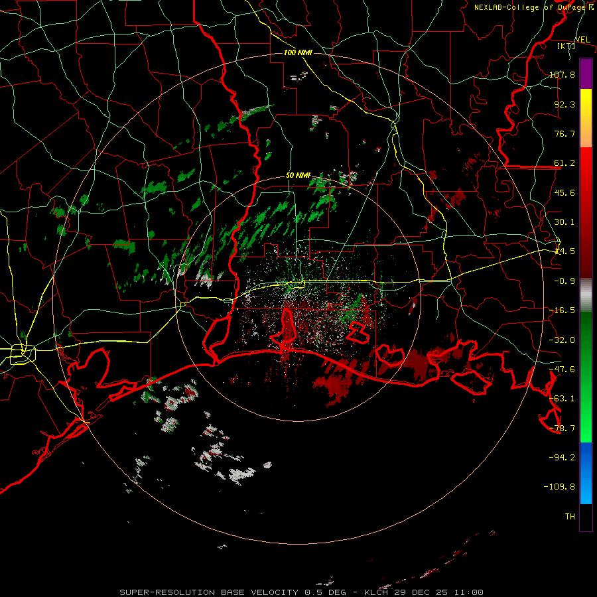Click the -109.8 velocity scale value
The height and width of the screenshot is (597, 597).
pos(559,487)
